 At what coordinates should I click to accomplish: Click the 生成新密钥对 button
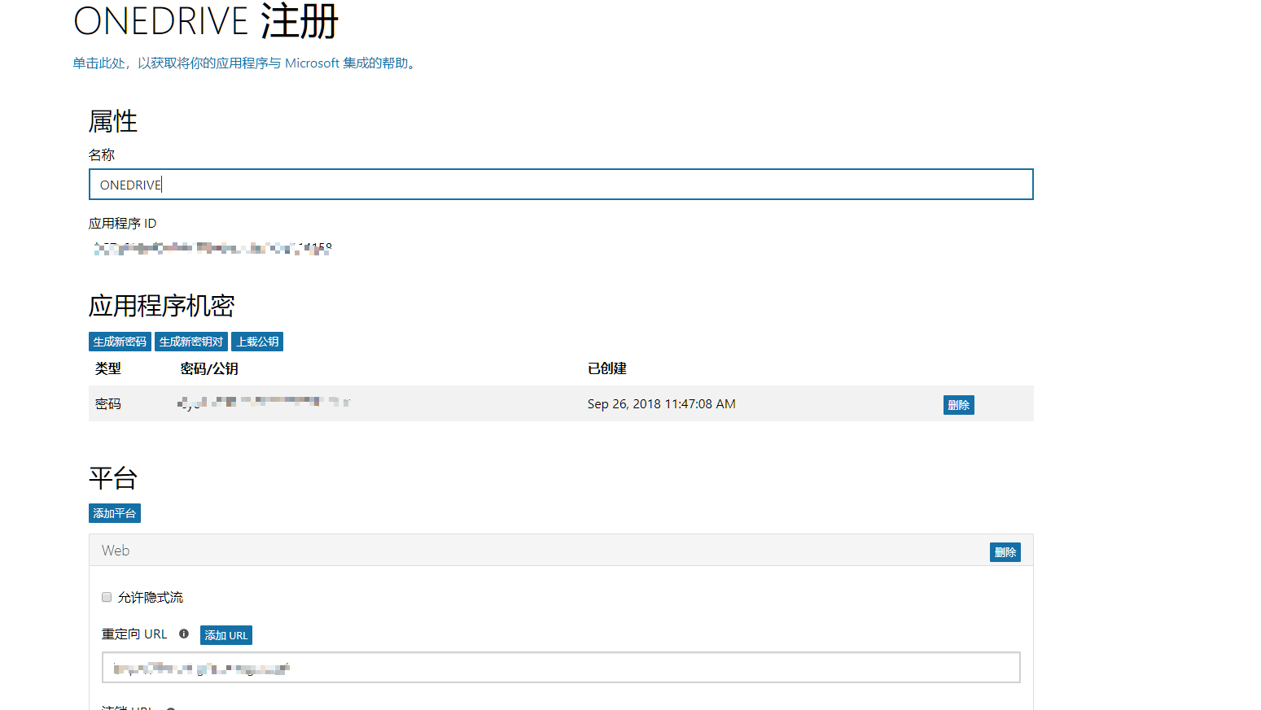click(191, 342)
